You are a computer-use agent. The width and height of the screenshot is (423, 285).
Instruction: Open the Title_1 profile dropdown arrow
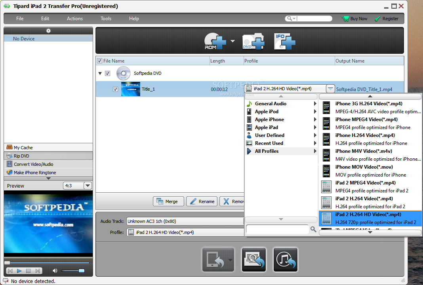pyautogui.click(x=330, y=89)
